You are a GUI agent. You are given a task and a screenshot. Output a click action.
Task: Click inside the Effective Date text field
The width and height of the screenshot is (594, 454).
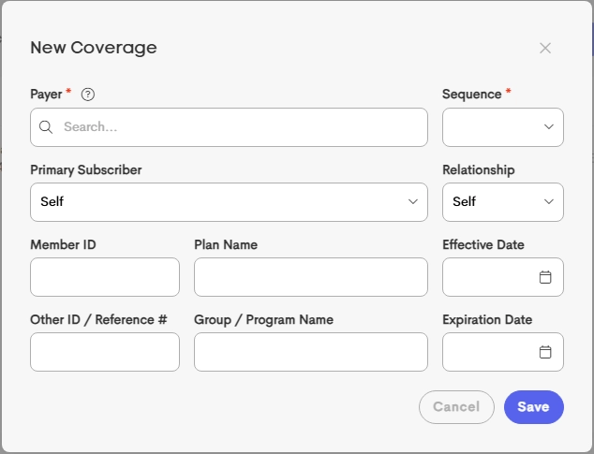pos(489,277)
